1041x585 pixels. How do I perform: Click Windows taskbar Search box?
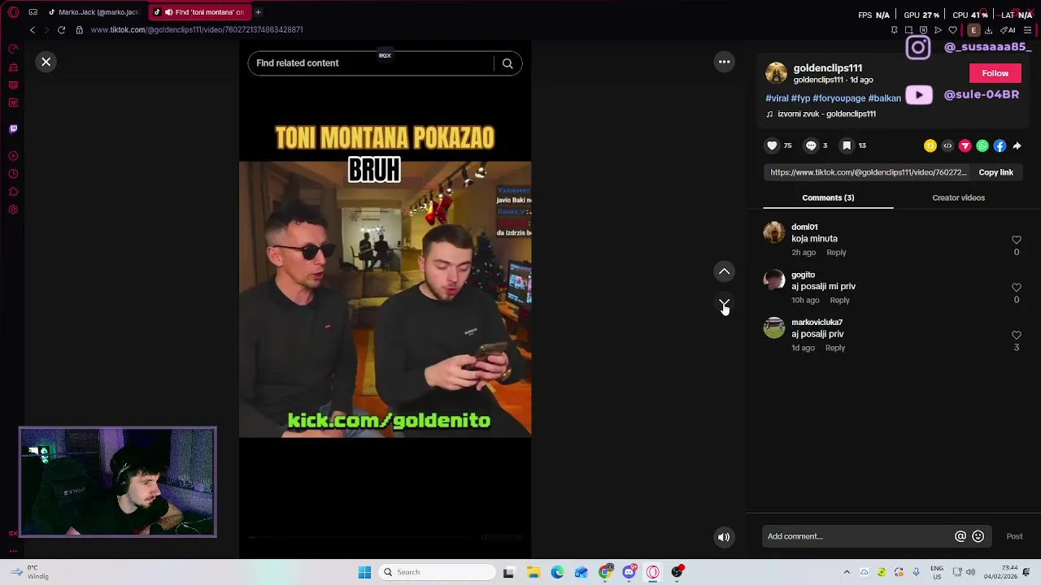438,572
